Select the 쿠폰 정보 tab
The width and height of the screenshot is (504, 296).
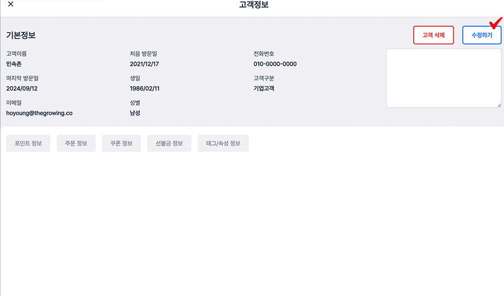point(121,143)
